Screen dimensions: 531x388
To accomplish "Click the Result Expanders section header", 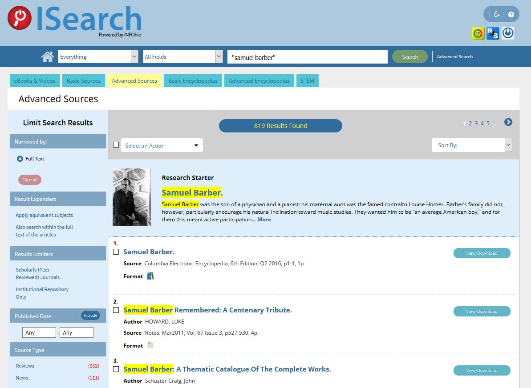I will tap(58, 199).
